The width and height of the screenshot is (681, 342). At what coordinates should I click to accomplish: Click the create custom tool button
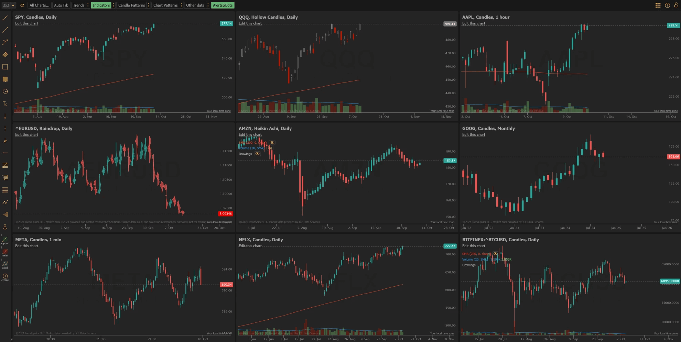(x=5, y=277)
